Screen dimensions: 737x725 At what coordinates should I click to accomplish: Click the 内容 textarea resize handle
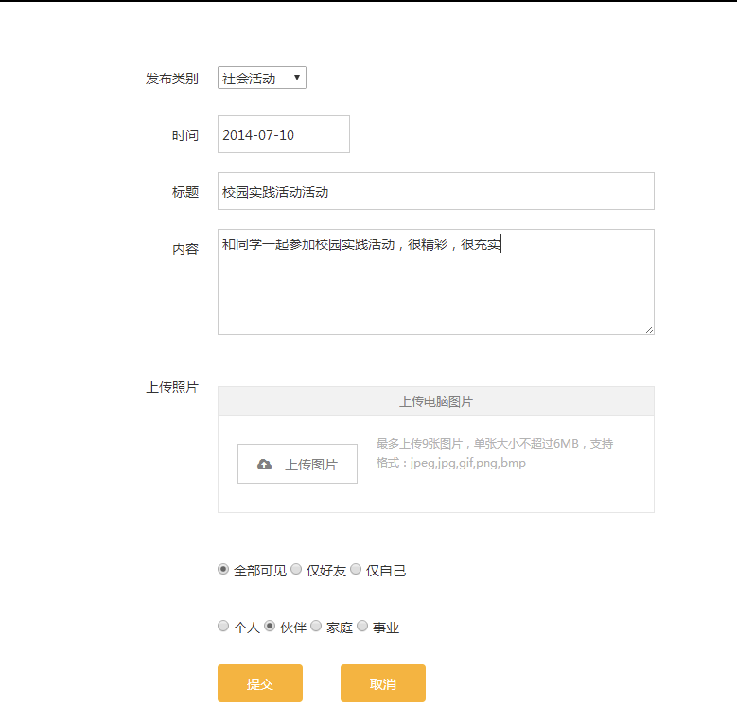[649, 329]
